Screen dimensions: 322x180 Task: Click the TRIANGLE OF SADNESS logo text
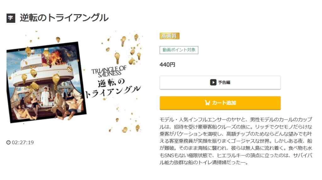click(x=109, y=72)
